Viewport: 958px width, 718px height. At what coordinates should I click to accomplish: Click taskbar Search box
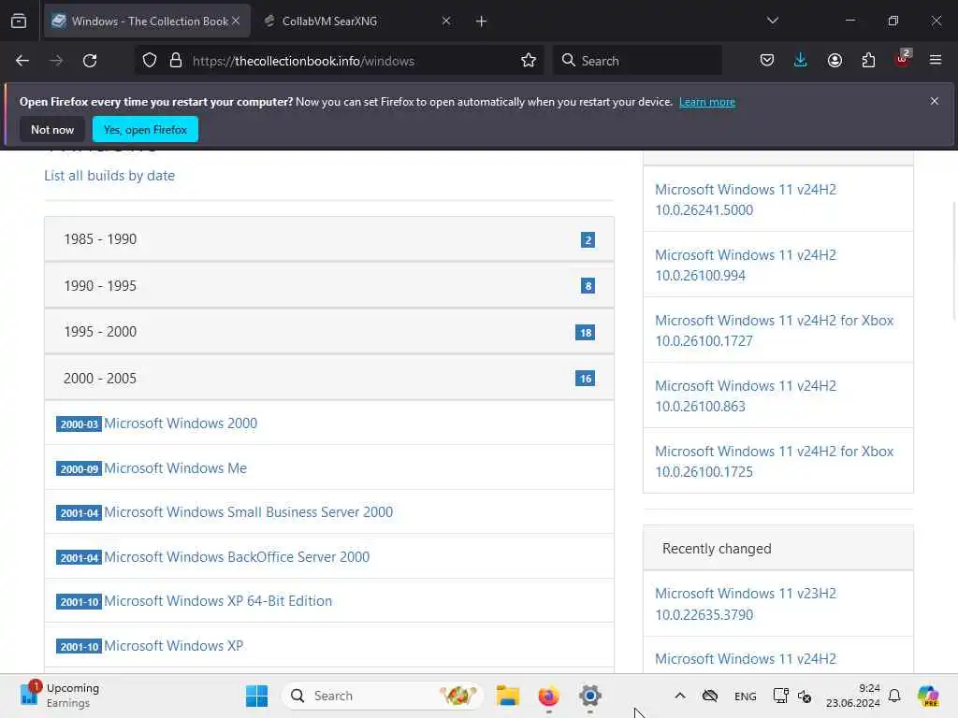click(382, 696)
